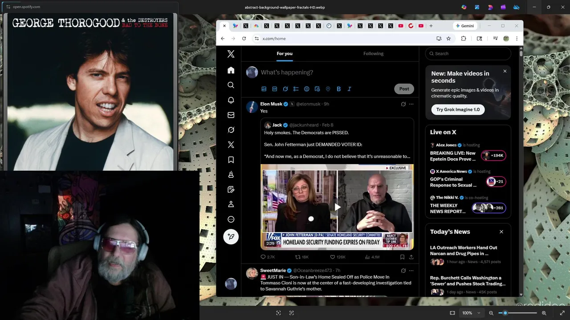Click the Try Grok Imagine 1.0 button

pos(458,109)
